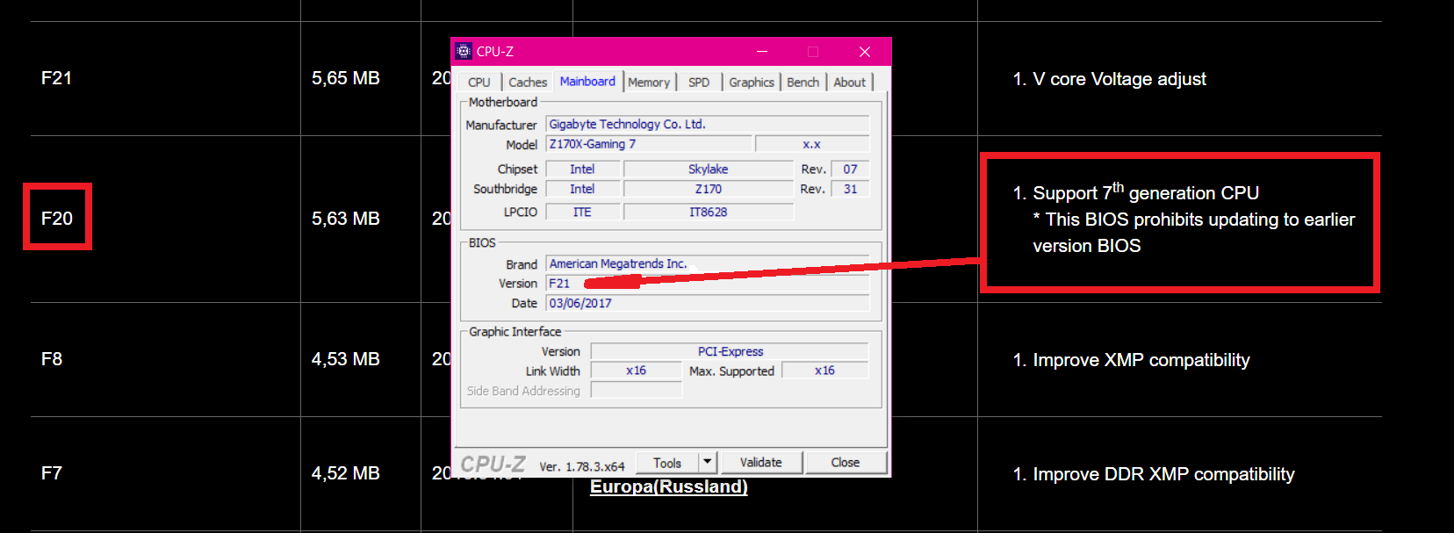The image size is (1454, 533).
Task: Click the Model field Z170X-Gaming 7
Action: tap(649, 144)
